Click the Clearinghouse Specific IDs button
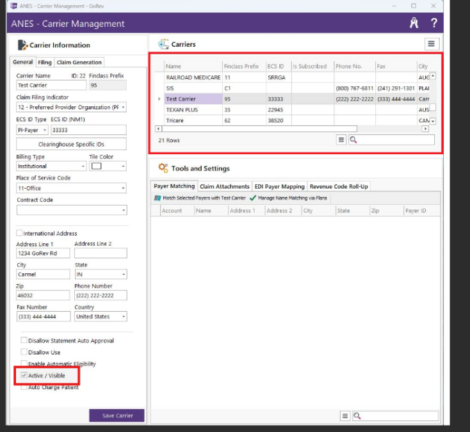The image size is (470, 432). (71, 145)
